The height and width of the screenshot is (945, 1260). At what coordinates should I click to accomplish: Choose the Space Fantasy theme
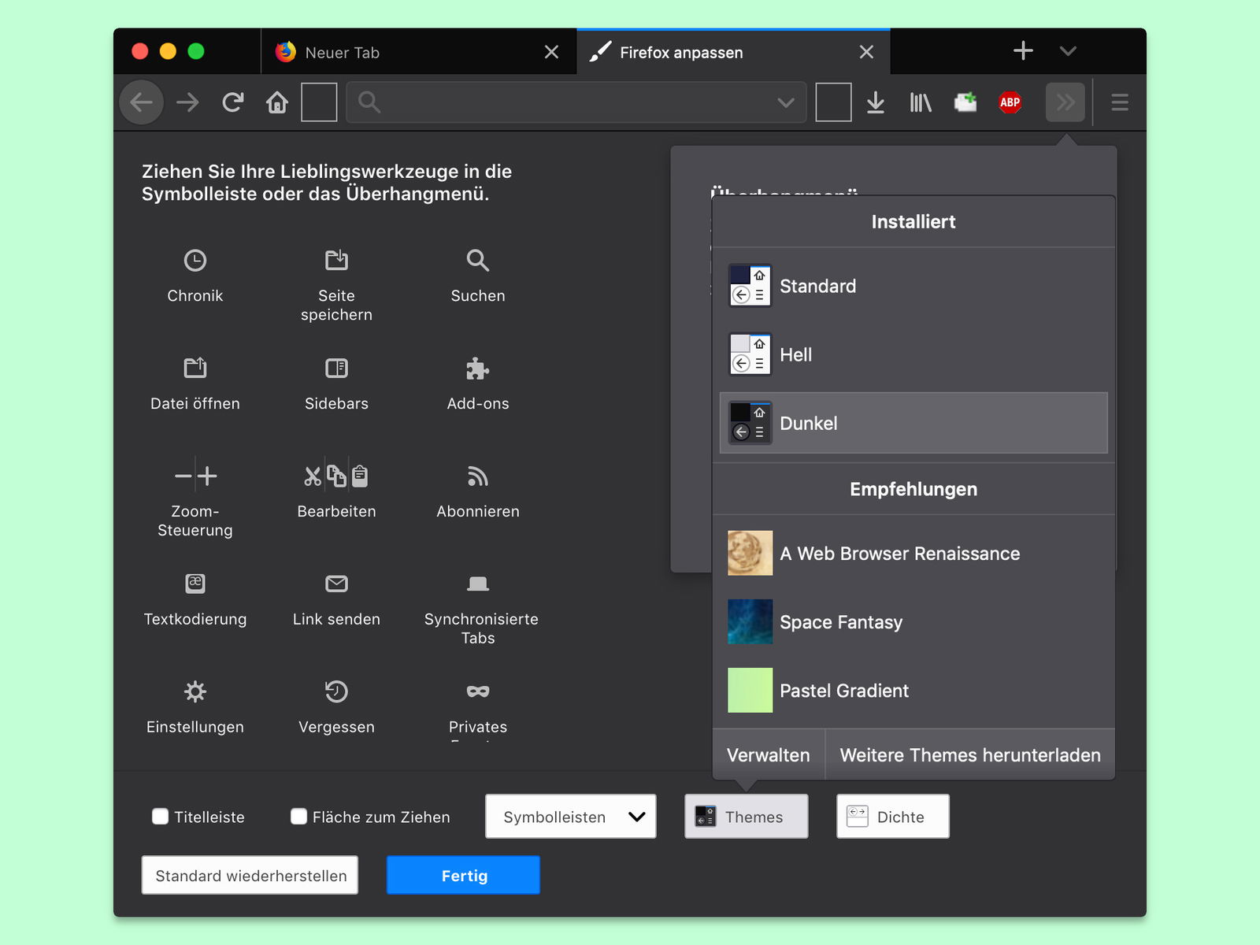(913, 622)
